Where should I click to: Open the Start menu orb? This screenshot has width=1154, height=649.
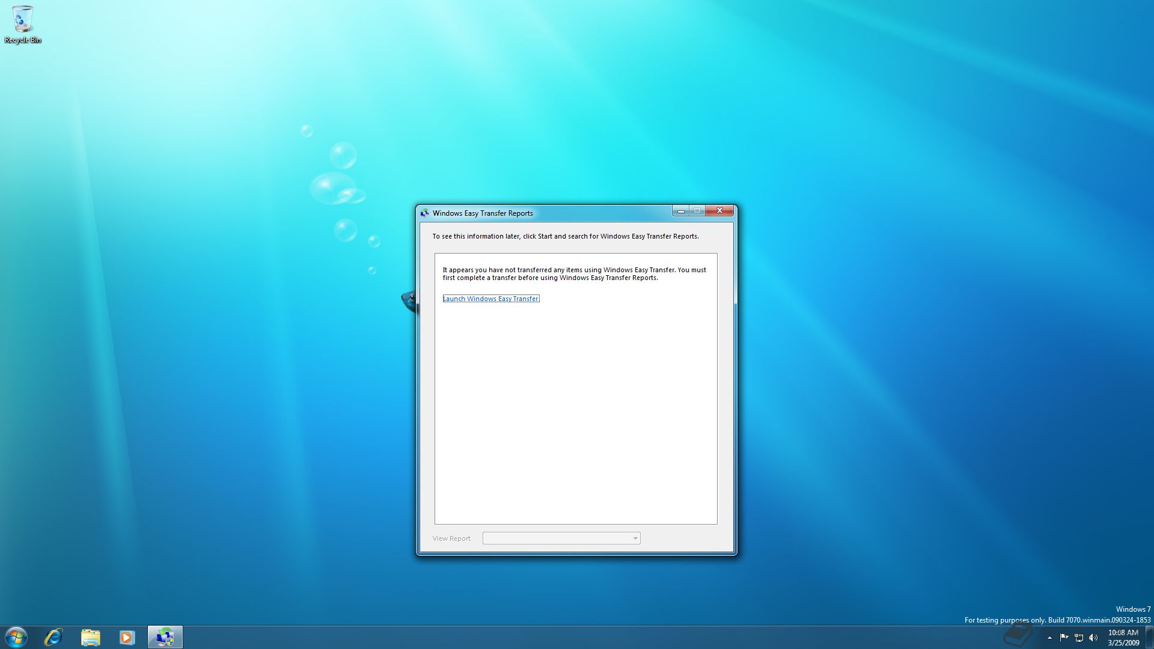(x=16, y=637)
